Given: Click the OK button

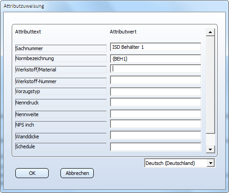Looking at the screenshot, I should pyautogui.click(x=32, y=173).
